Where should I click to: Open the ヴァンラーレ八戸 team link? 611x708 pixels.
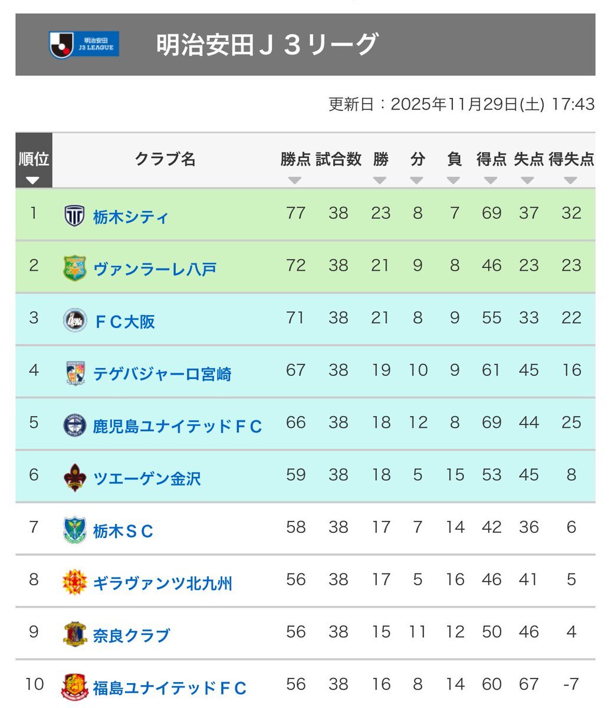155,269
